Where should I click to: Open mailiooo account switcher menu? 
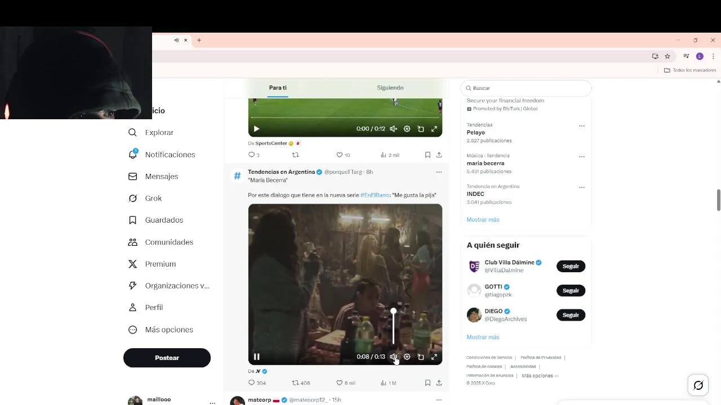click(x=212, y=403)
